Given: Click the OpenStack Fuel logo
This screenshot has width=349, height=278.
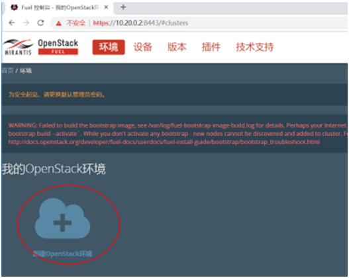Looking at the screenshot, I should (x=58, y=46).
